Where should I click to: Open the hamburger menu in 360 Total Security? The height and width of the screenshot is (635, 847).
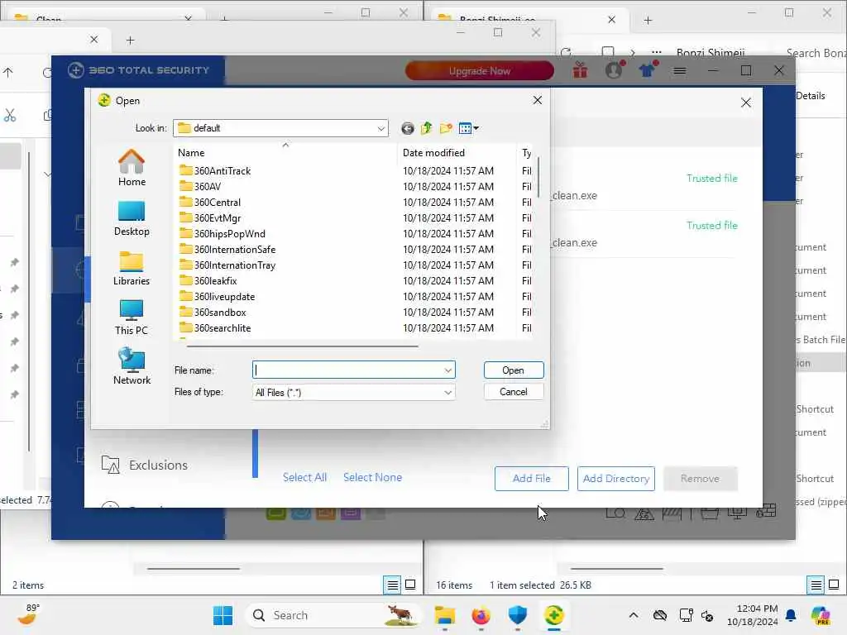coord(680,71)
